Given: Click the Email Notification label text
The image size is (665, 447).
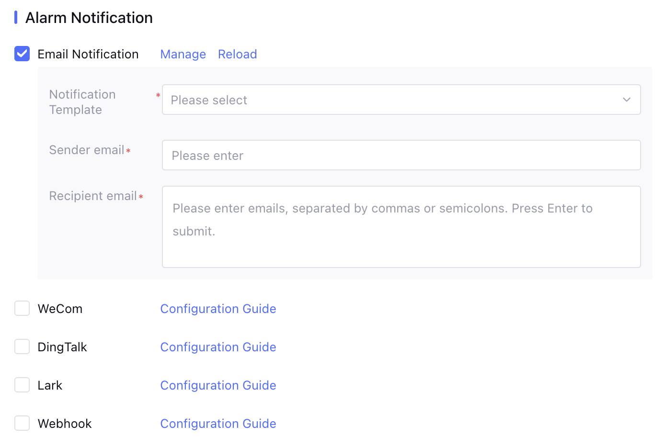Looking at the screenshot, I should pos(88,54).
